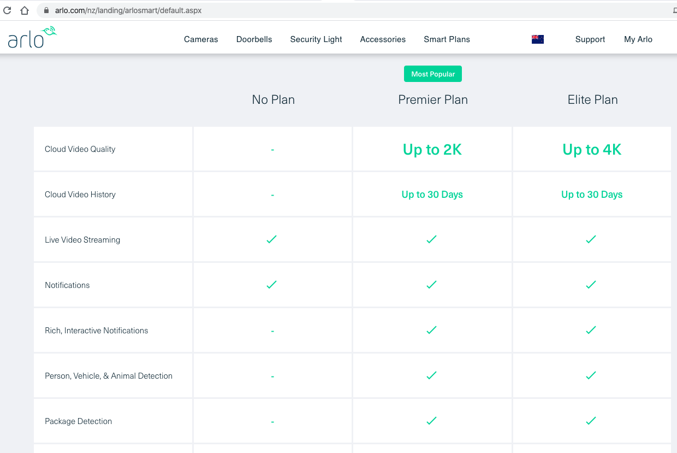The width and height of the screenshot is (677, 453).
Task: Open the Security Light section
Action: pos(316,39)
